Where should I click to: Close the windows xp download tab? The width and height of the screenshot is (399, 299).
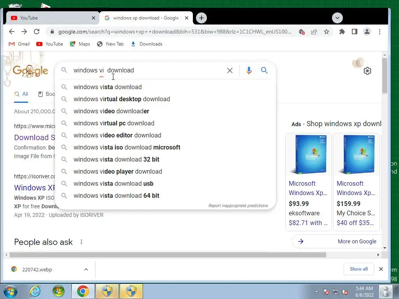(x=187, y=18)
